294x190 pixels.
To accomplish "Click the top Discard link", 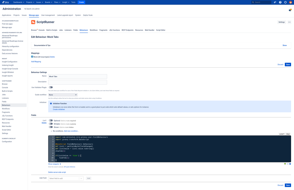I will tap(280, 64).
